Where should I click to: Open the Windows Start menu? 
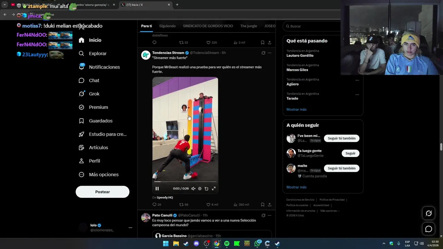point(166,243)
